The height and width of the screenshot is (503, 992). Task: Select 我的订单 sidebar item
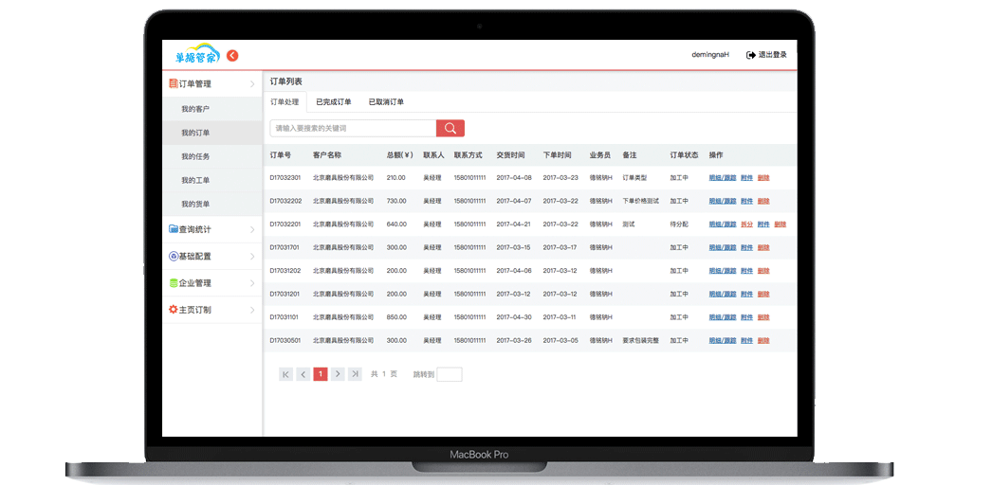click(211, 133)
